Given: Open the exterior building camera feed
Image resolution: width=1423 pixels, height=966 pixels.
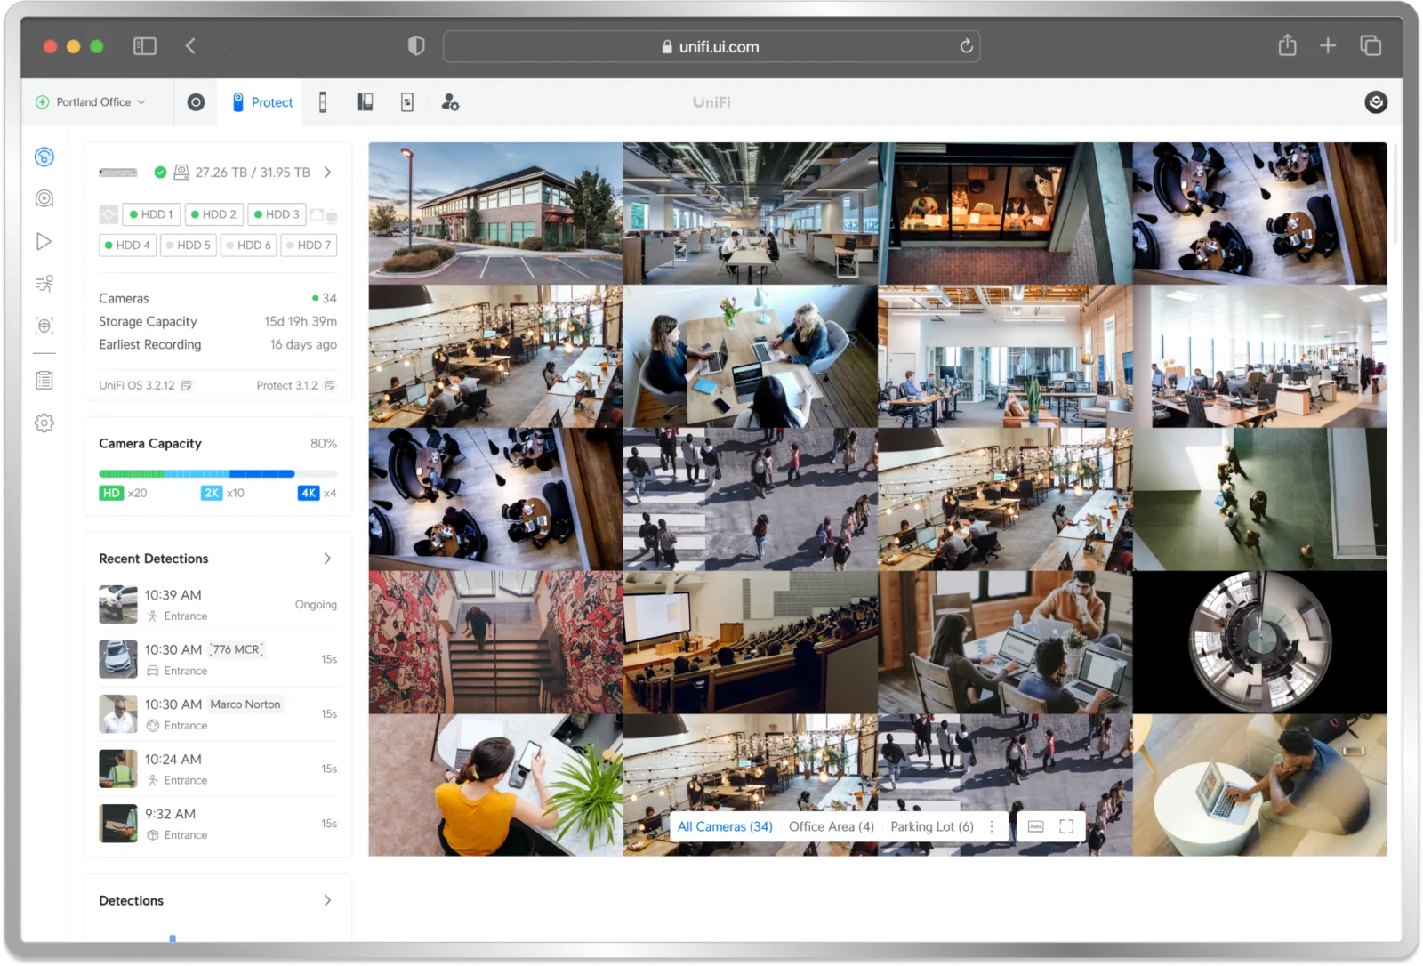Looking at the screenshot, I should pyautogui.click(x=495, y=213).
